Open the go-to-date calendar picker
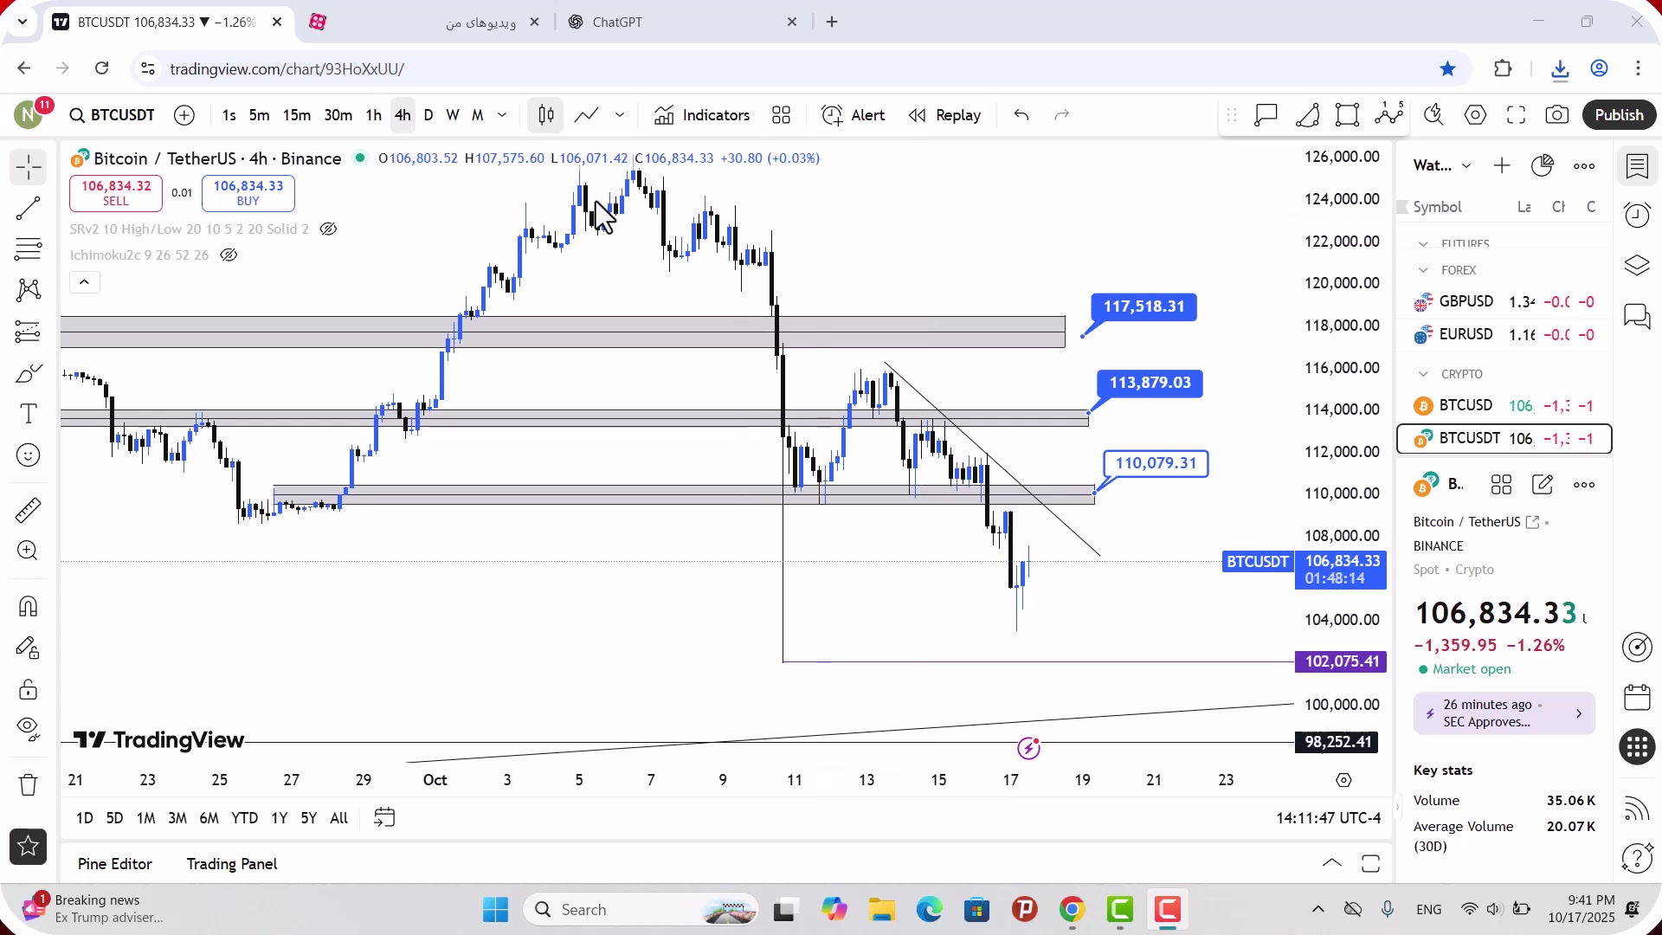 coord(384,818)
